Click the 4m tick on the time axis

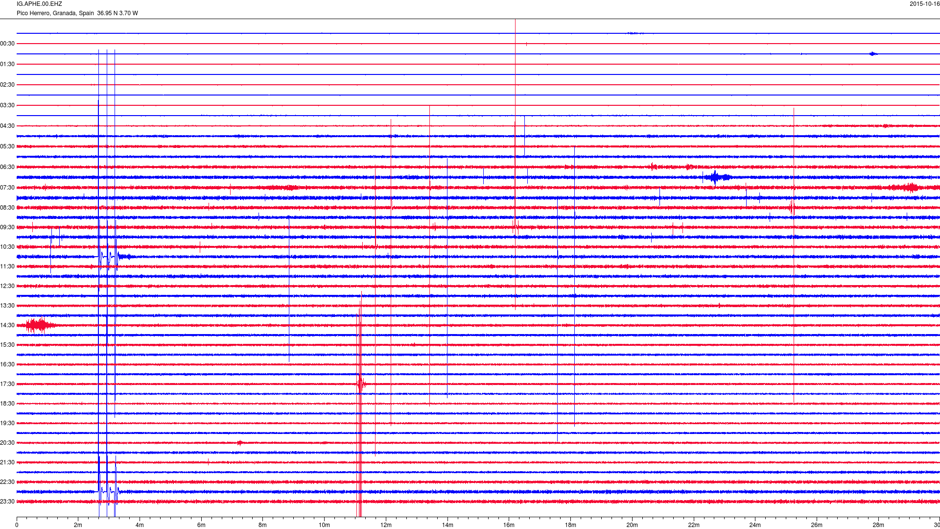click(x=140, y=525)
